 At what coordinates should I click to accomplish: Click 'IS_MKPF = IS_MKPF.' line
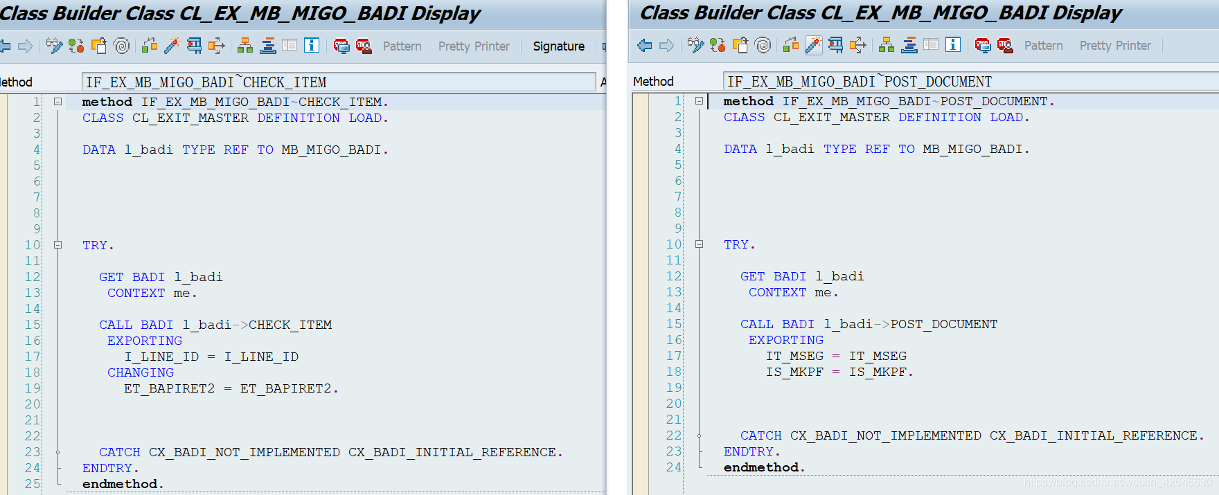(839, 372)
